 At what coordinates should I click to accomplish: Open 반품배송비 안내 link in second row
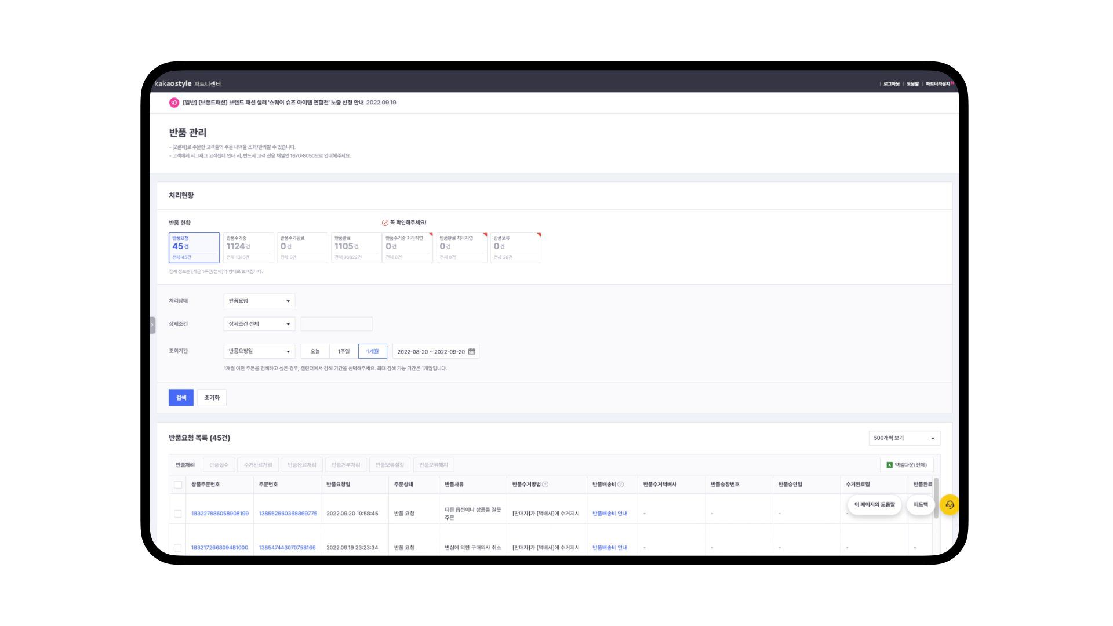(x=610, y=548)
